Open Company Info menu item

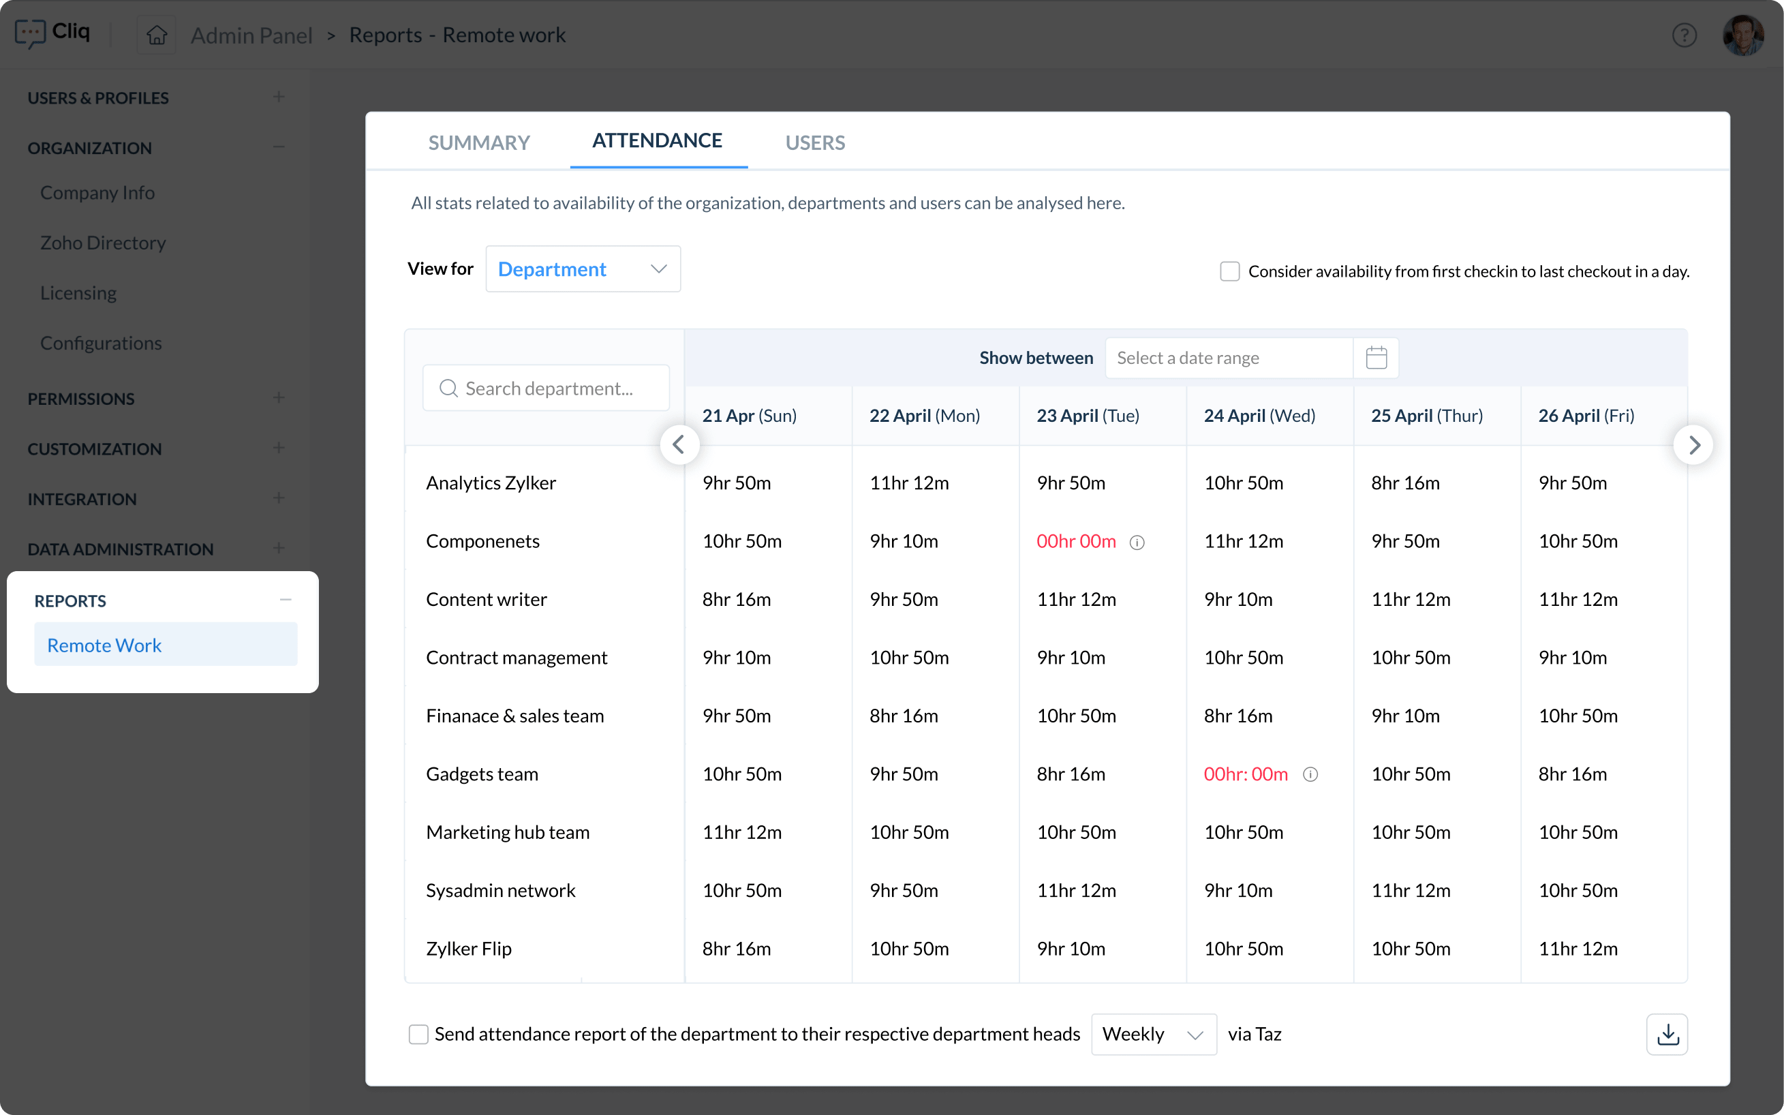pyautogui.click(x=97, y=192)
